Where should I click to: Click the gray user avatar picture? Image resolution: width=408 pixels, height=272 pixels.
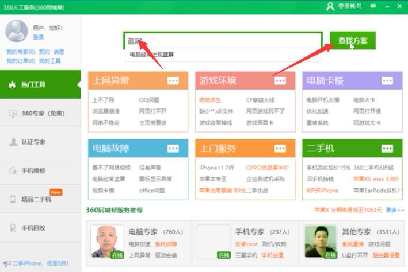(x=17, y=31)
